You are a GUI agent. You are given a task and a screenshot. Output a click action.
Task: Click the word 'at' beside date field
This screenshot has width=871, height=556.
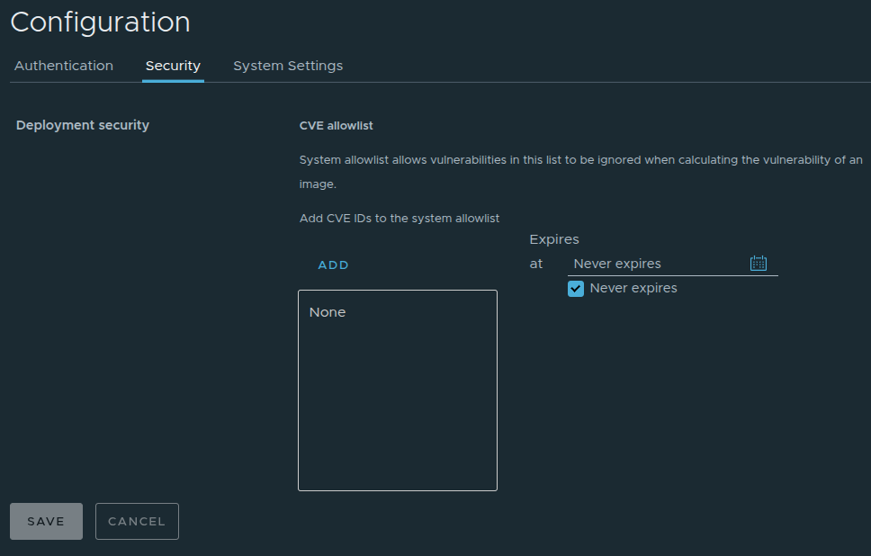point(536,264)
